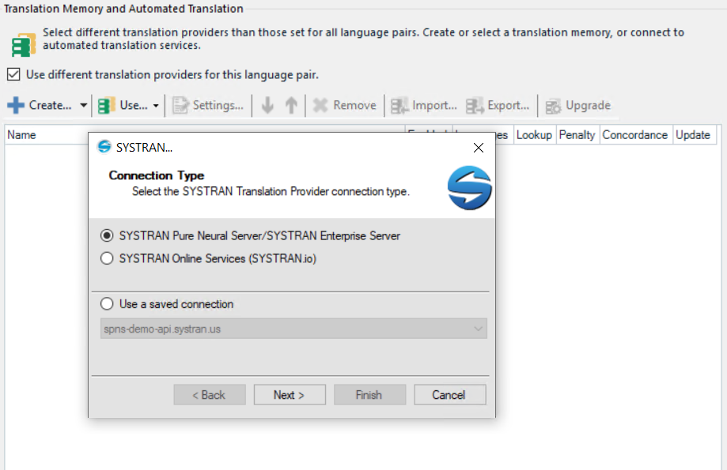Click the Upgrade icon in toolbar

[553, 106]
